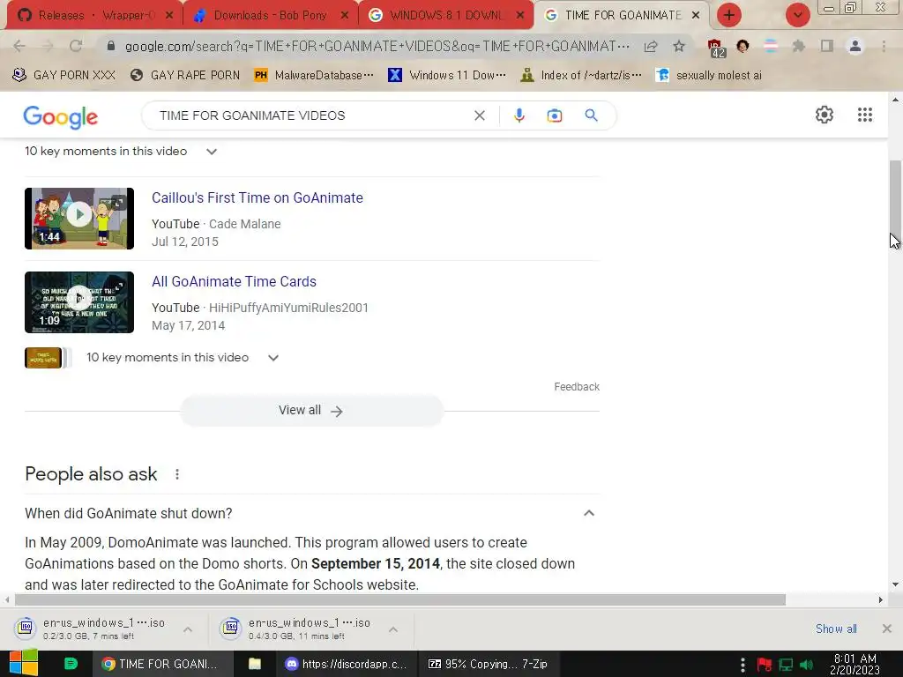Open 7-Zip 95% Copying window
Image resolution: width=903 pixels, height=677 pixels.
tap(489, 664)
